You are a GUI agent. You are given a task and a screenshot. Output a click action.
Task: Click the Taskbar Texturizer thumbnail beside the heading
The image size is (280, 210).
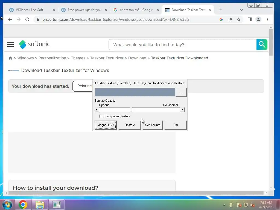(x=14, y=71)
